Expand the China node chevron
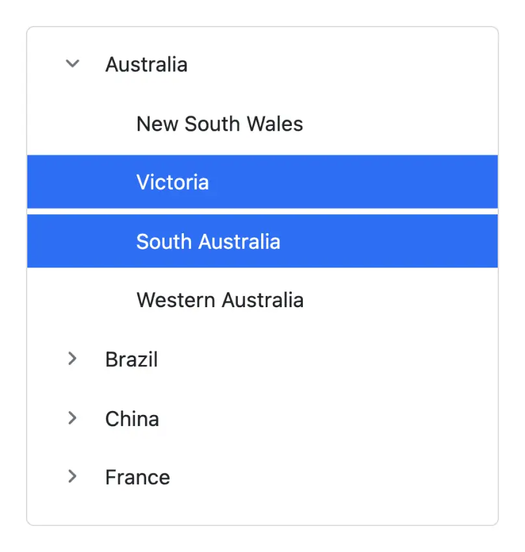Image resolution: width=525 pixels, height=552 pixels. pos(73,418)
